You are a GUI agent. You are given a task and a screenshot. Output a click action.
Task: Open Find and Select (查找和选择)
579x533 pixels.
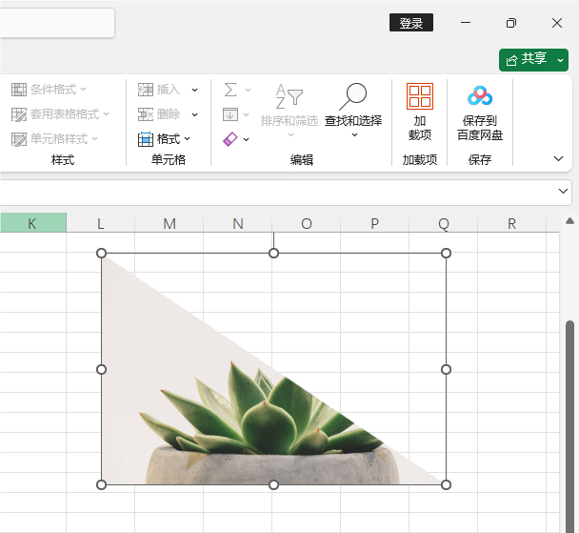pos(353,111)
